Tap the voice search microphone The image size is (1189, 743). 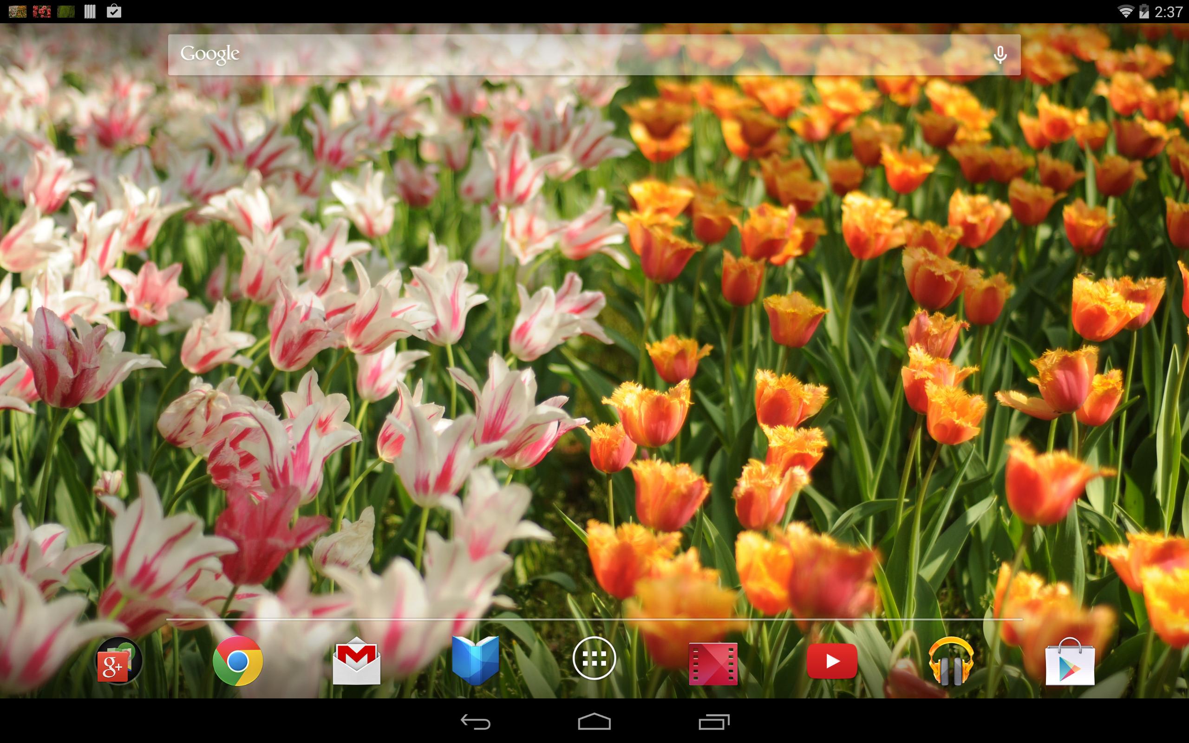pos(1000,54)
